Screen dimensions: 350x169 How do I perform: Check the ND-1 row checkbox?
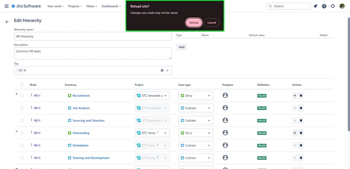pos(22,96)
